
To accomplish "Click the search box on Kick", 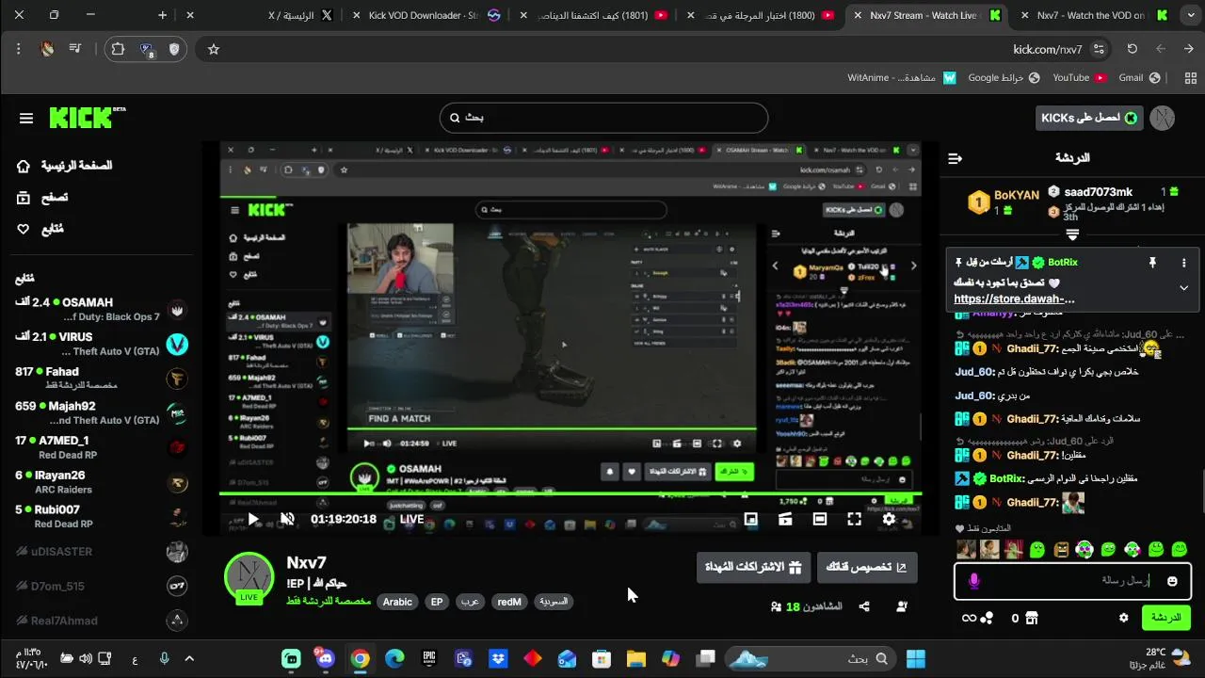I will click(603, 118).
